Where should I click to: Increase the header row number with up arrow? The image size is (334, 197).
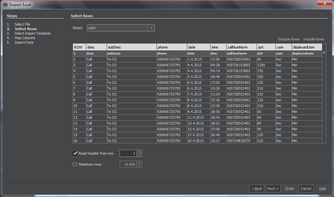139,152
